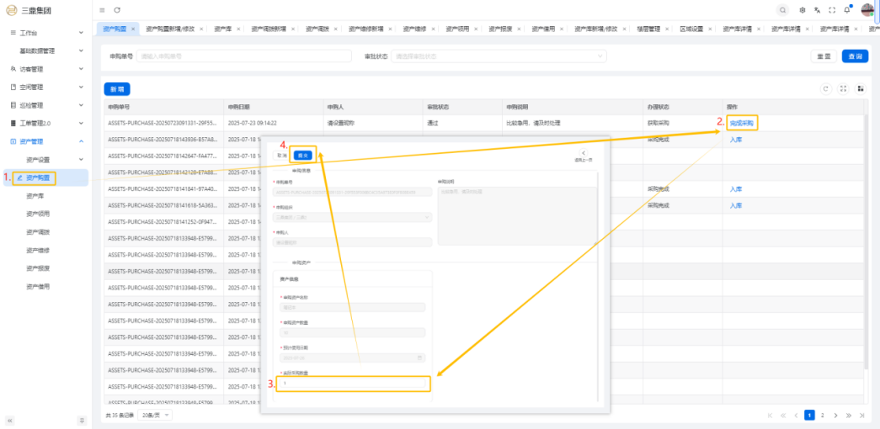Click the page reload icon beside the hamburger
880x429 pixels.
click(x=117, y=10)
